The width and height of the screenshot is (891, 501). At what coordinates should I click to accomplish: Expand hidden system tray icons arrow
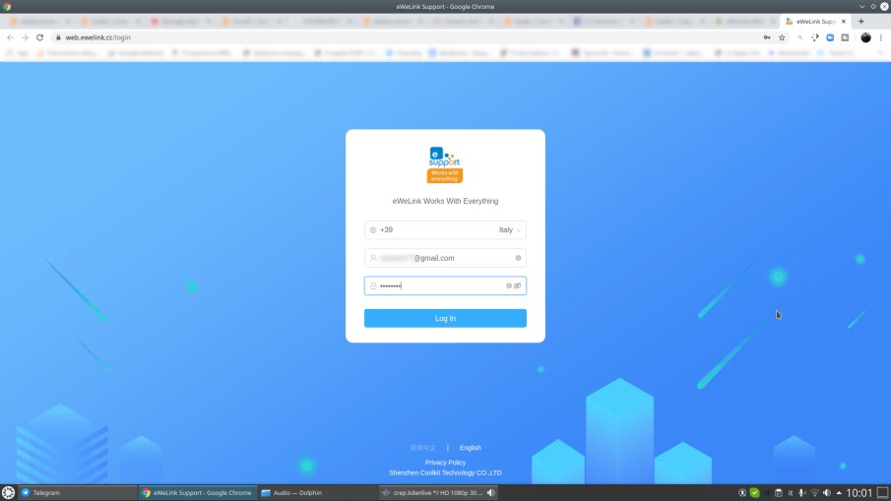coord(839,492)
